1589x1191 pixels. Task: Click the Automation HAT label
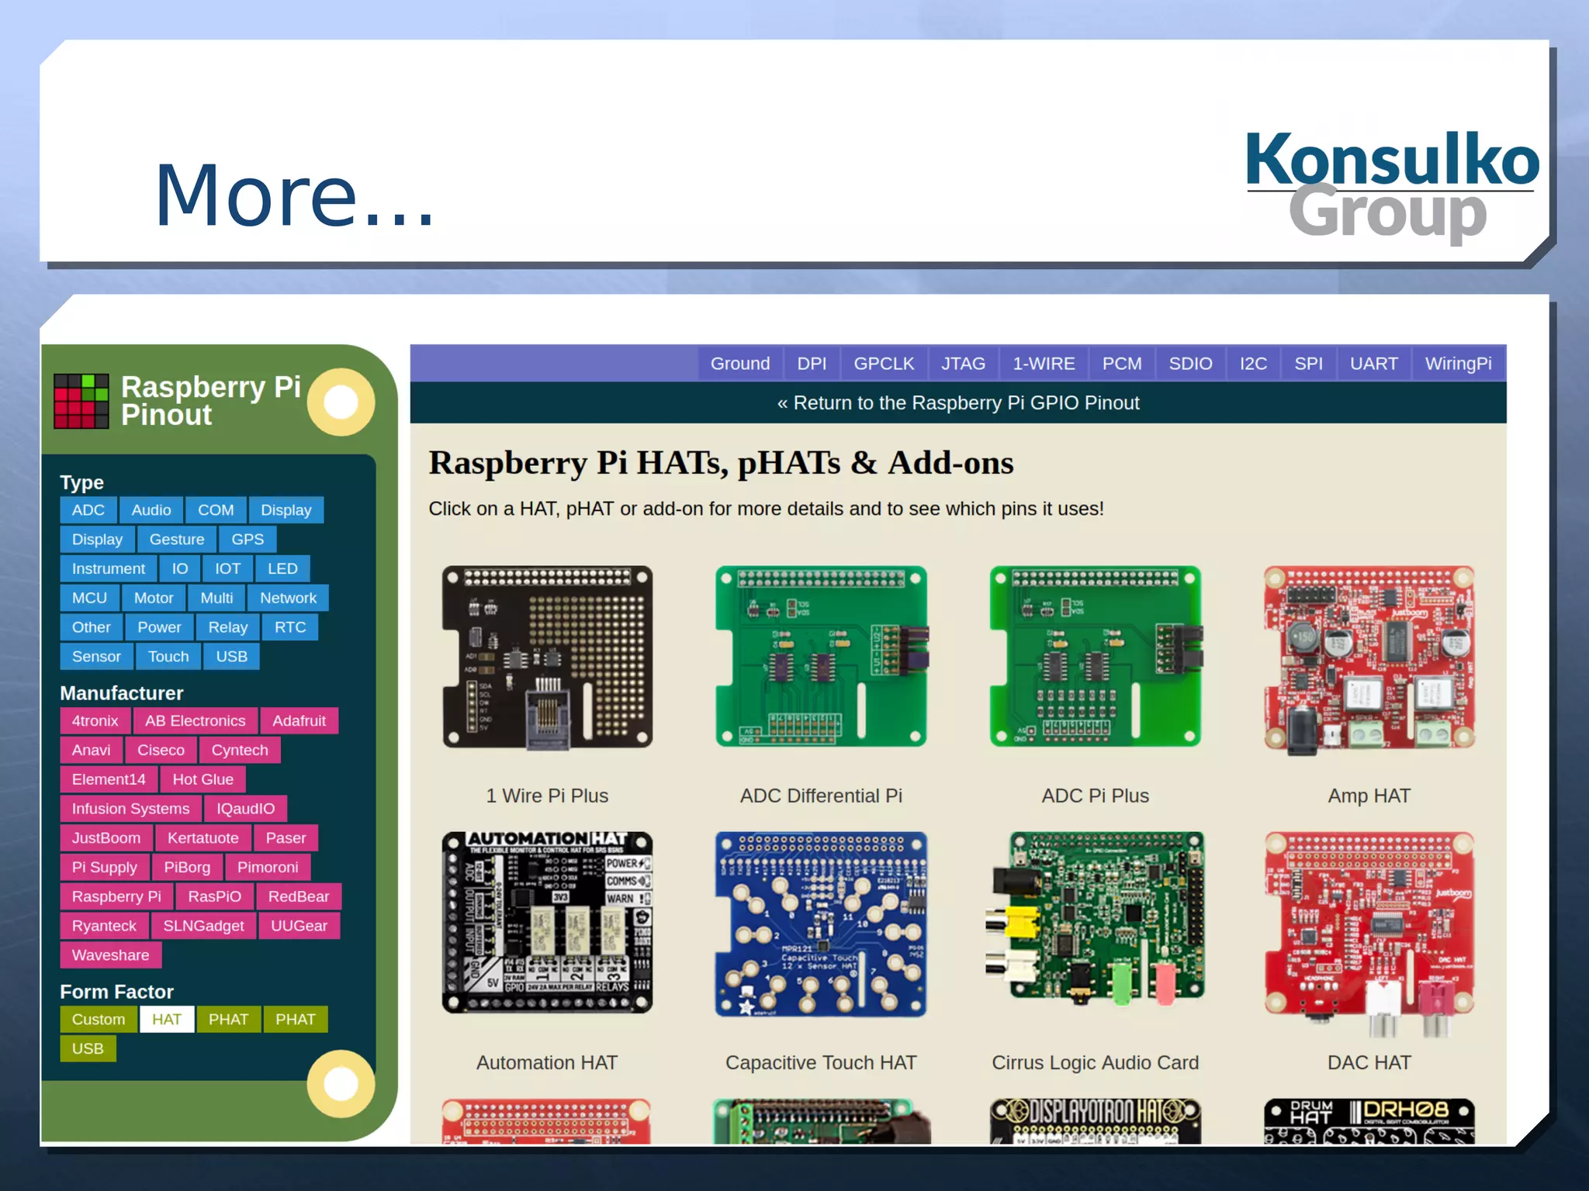[x=547, y=1063]
